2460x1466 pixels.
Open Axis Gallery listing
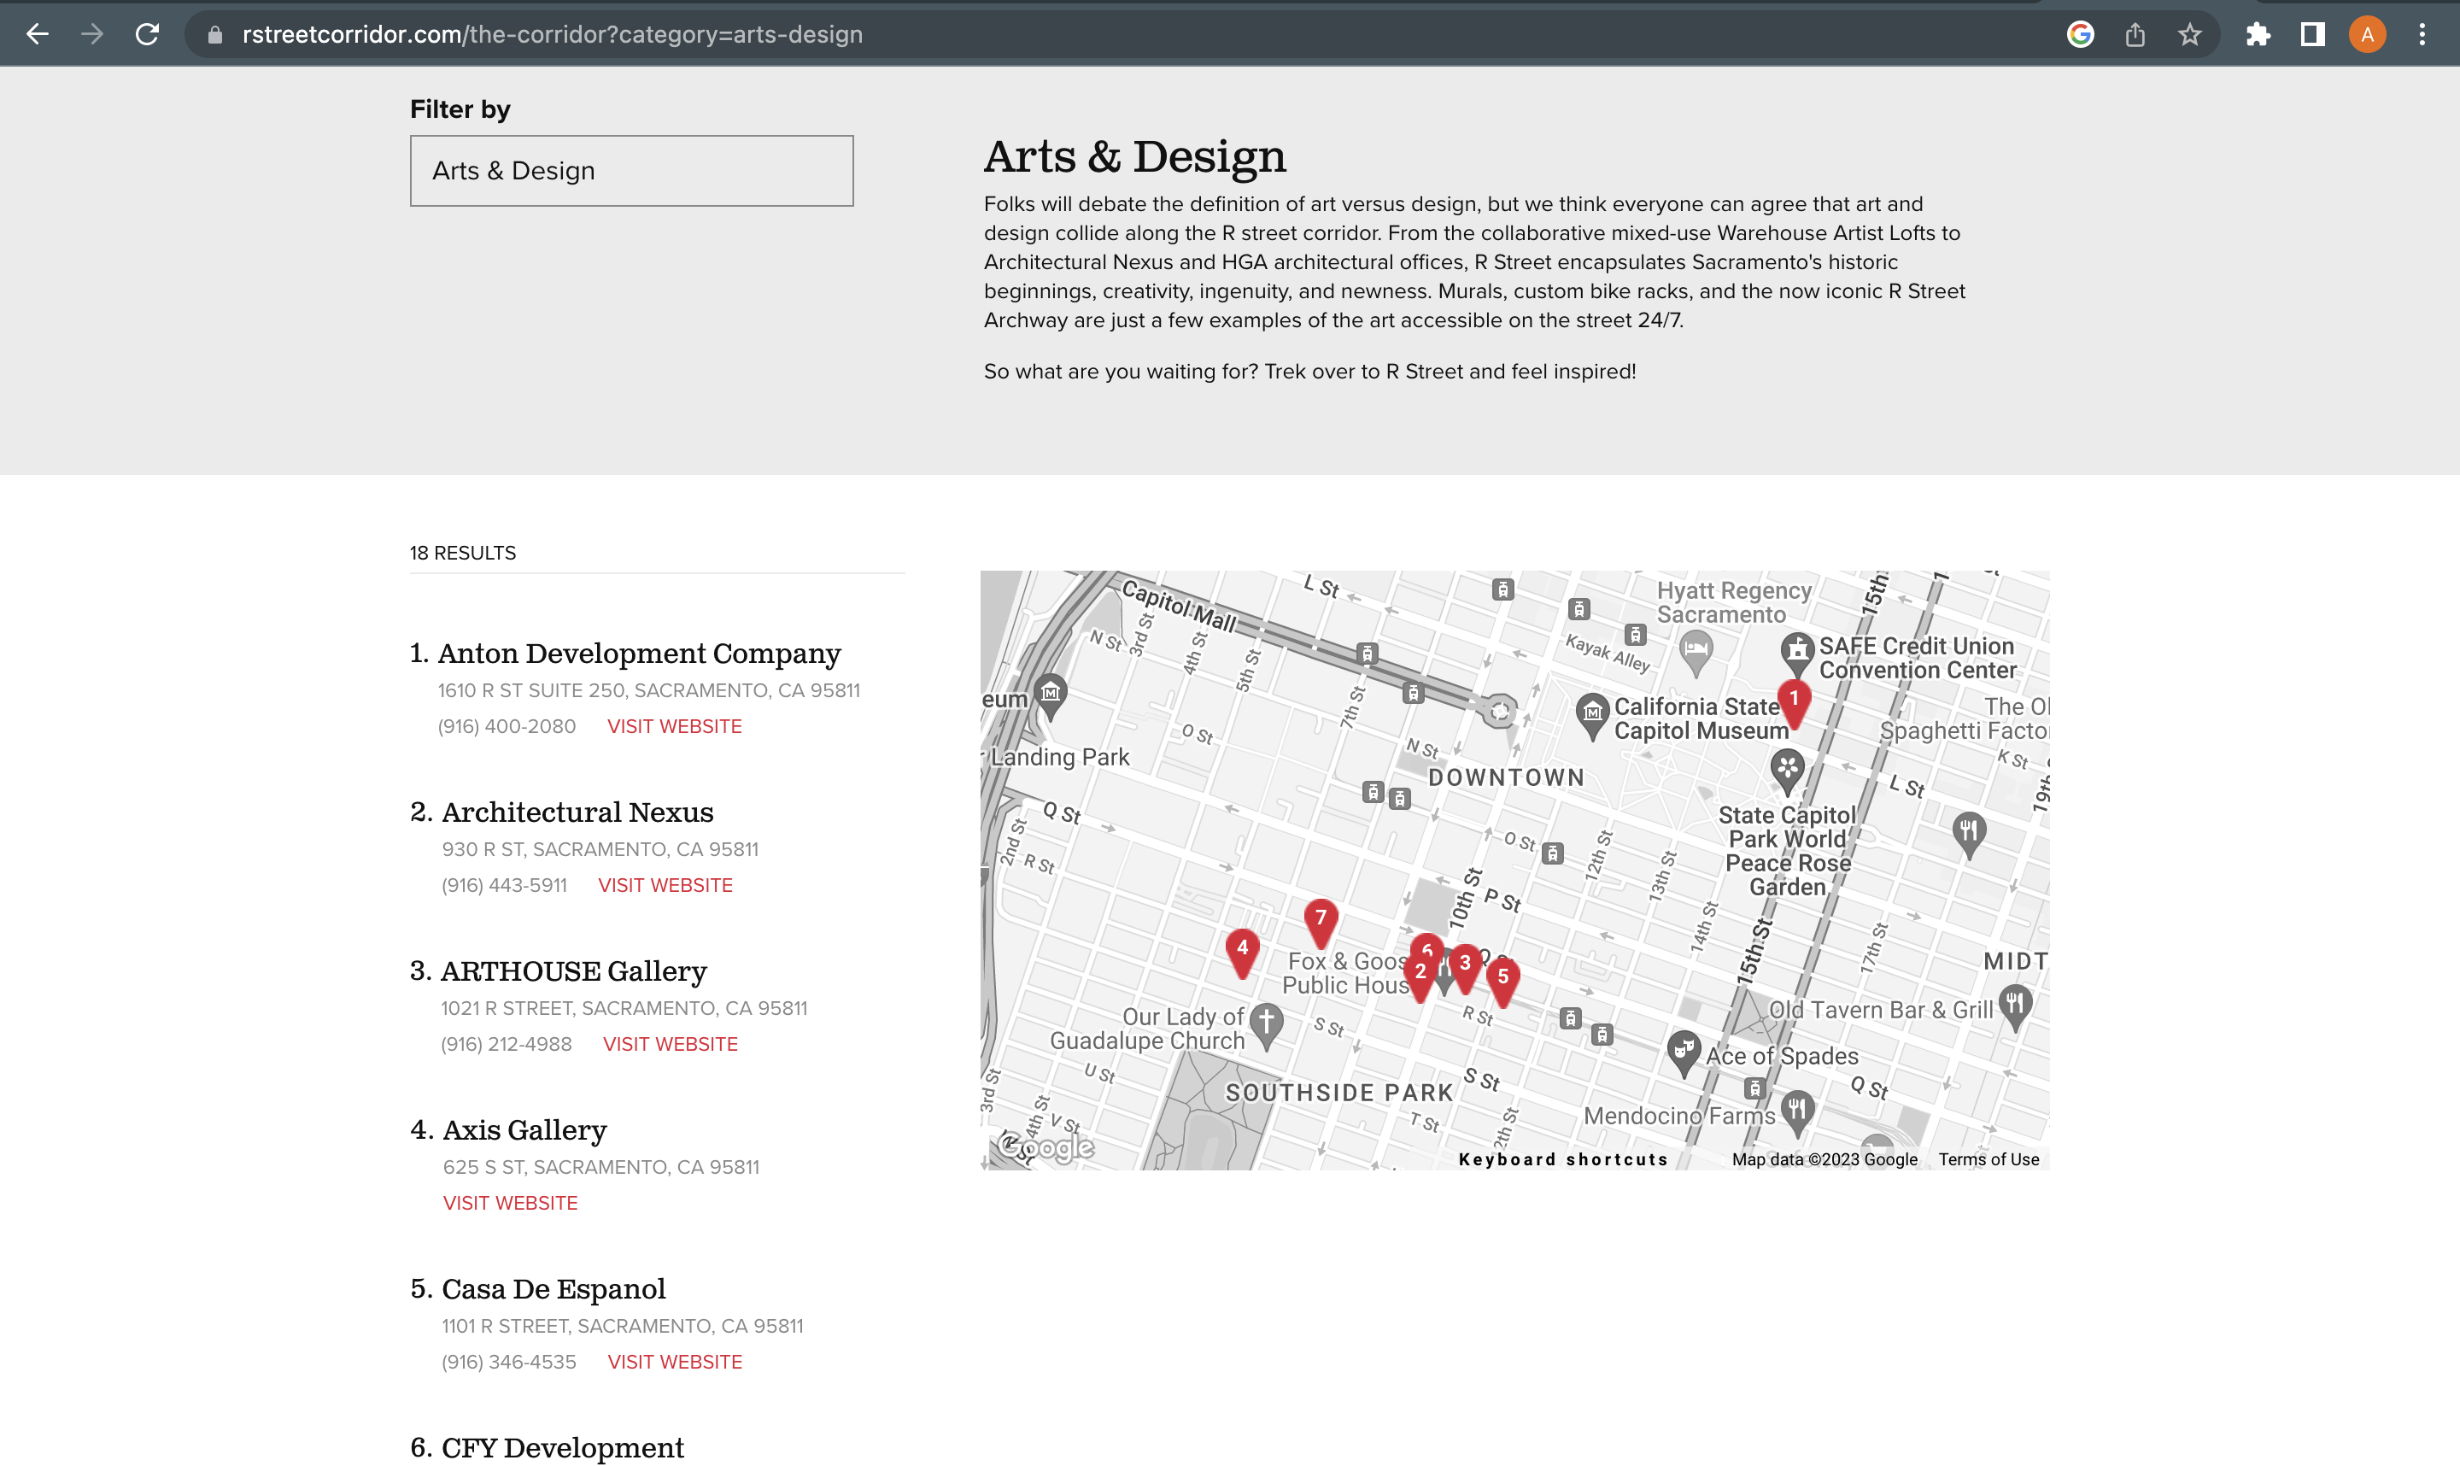(524, 1130)
